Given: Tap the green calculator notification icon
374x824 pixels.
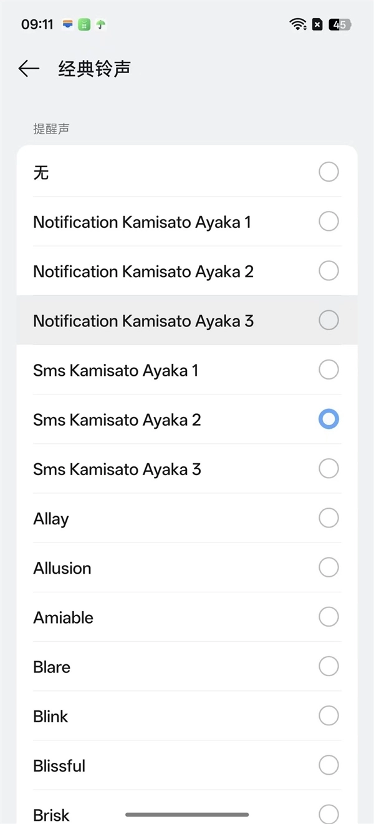Looking at the screenshot, I should [x=84, y=25].
